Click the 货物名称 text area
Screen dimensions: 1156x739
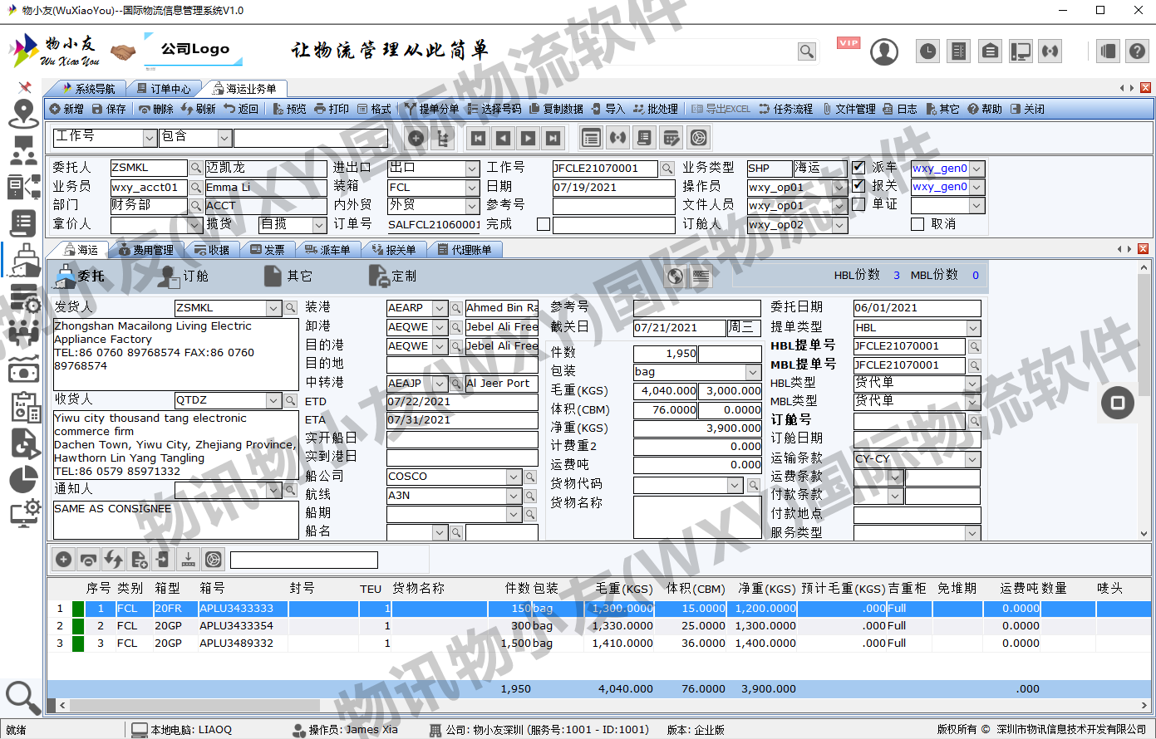click(697, 516)
